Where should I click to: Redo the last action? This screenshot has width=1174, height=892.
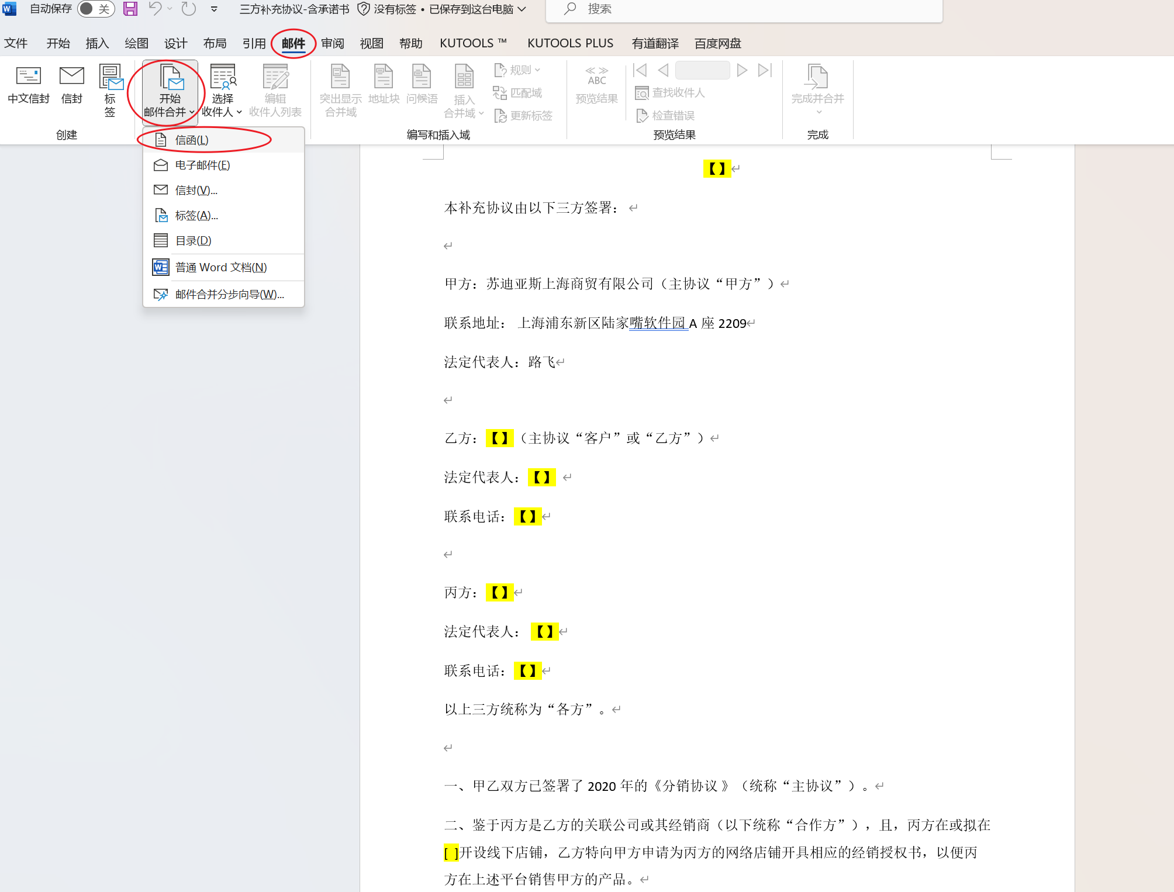pyautogui.click(x=188, y=9)
